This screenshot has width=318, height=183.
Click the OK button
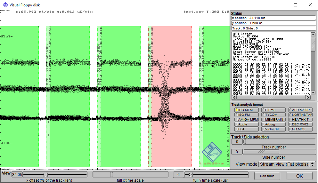(299, 176)
